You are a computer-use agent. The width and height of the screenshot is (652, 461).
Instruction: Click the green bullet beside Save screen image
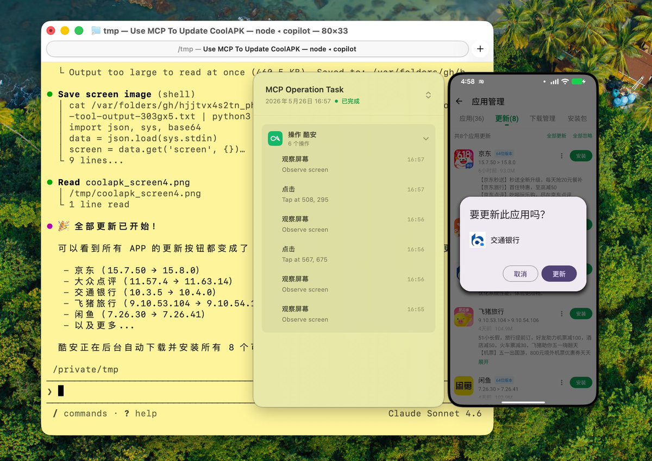(x=50, y=94)
